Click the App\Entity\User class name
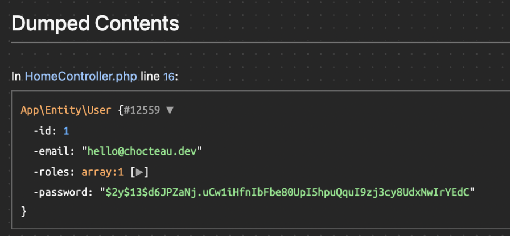The height and width of the screenshot is (236, 510). (65, 110)
